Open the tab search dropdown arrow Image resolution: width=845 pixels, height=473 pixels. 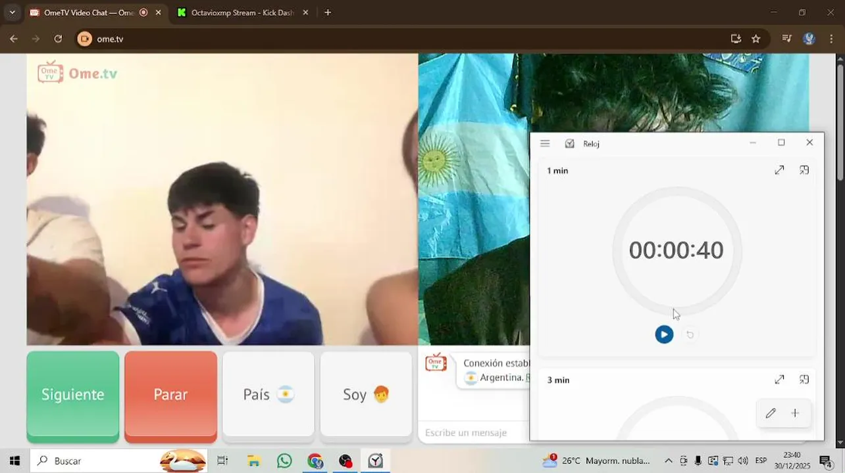click(x=12, y=12)
